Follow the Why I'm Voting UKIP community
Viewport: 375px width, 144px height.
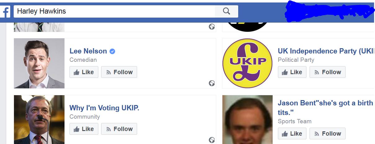click(x=119, y=129)
